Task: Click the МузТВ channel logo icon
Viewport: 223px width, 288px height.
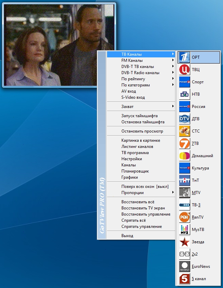Action: tap(185, 230)
